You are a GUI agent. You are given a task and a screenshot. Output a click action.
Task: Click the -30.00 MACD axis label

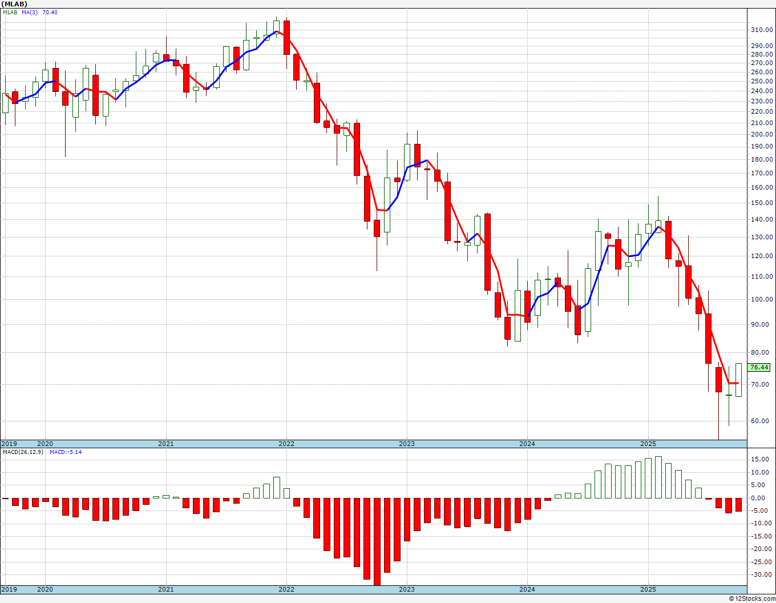point(761,575)
